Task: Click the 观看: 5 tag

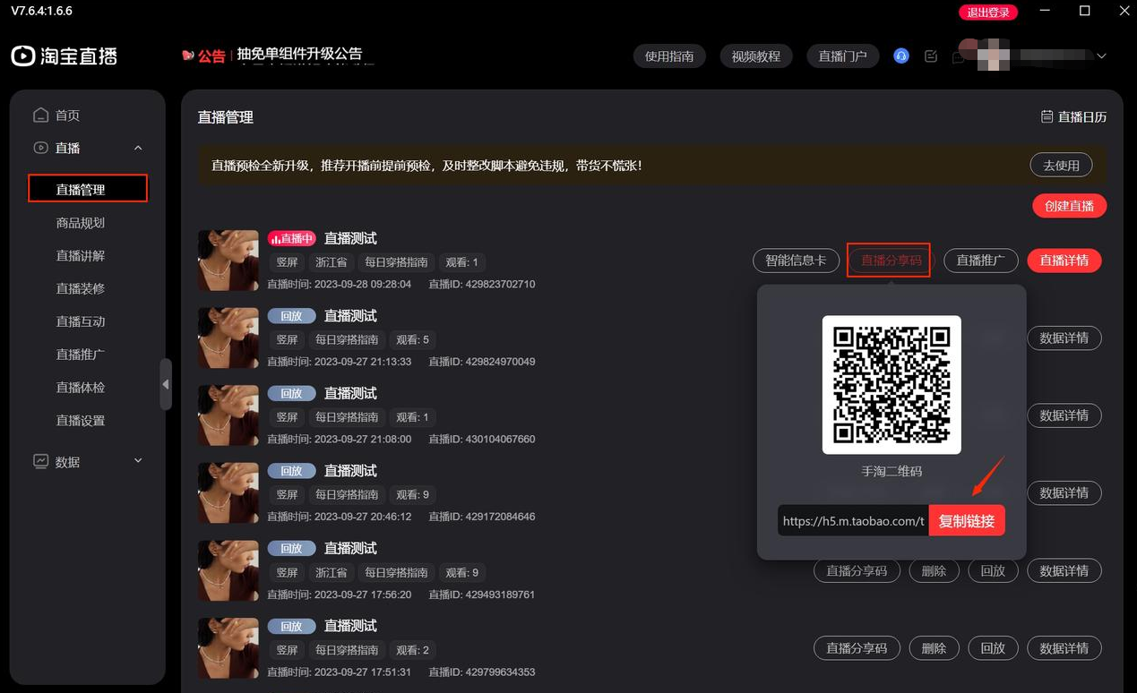Action: click(413, 339)
